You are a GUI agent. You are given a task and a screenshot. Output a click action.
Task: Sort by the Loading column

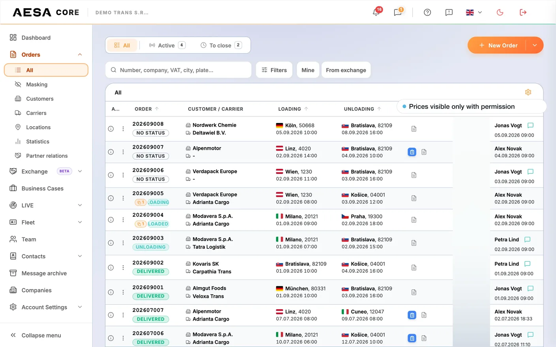click(x=293, y=109)
